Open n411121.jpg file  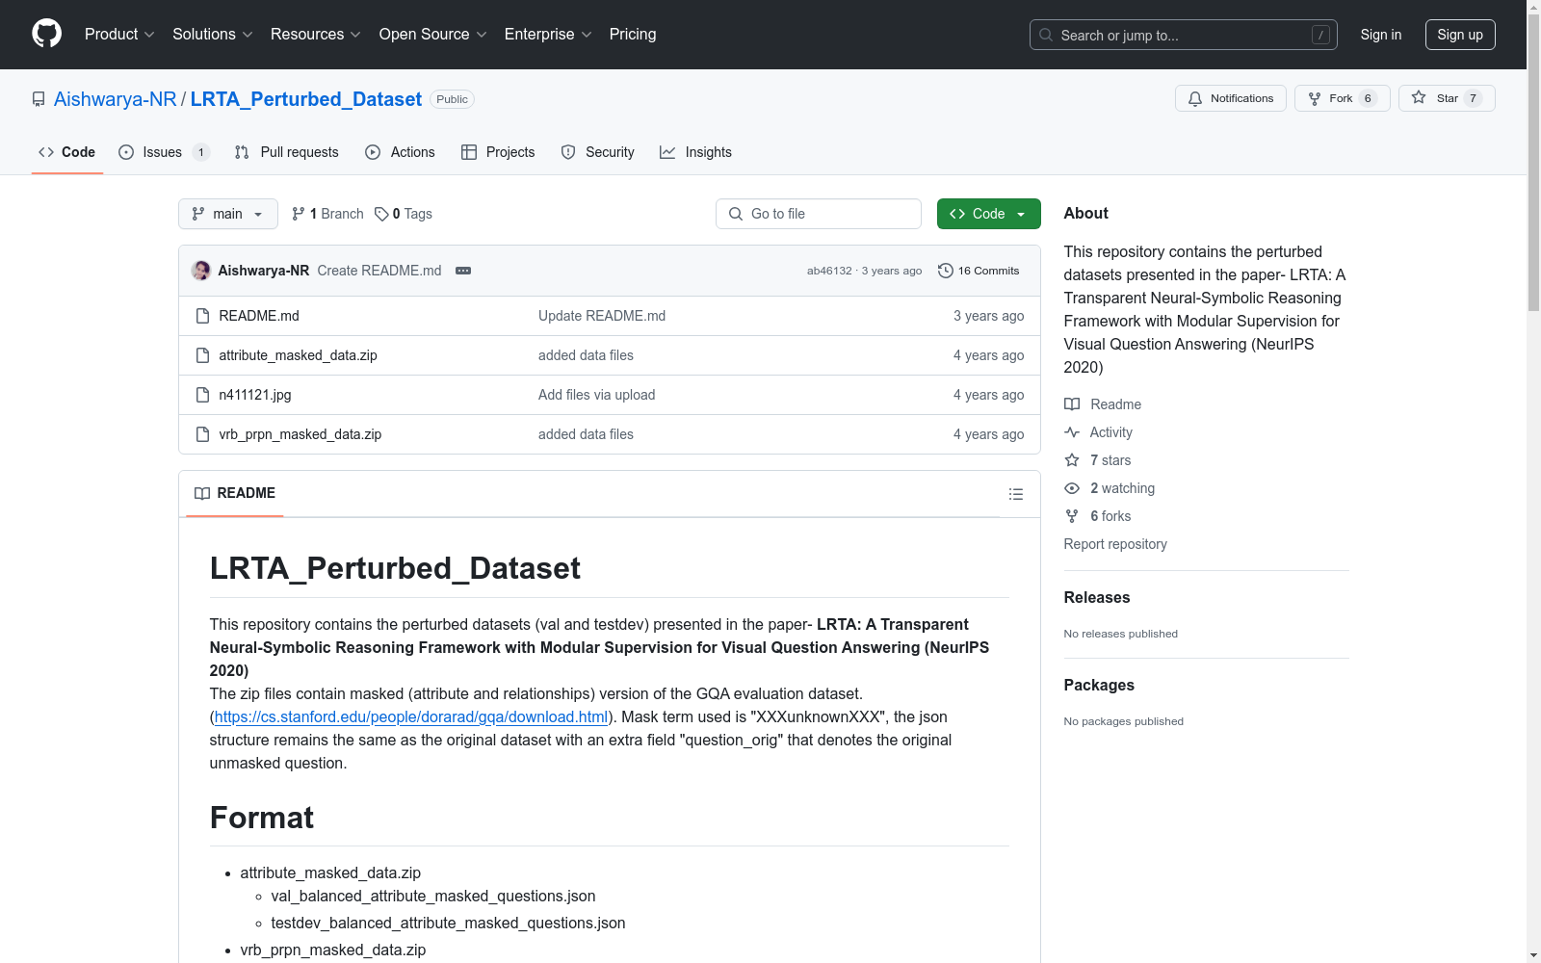(255, 395)
